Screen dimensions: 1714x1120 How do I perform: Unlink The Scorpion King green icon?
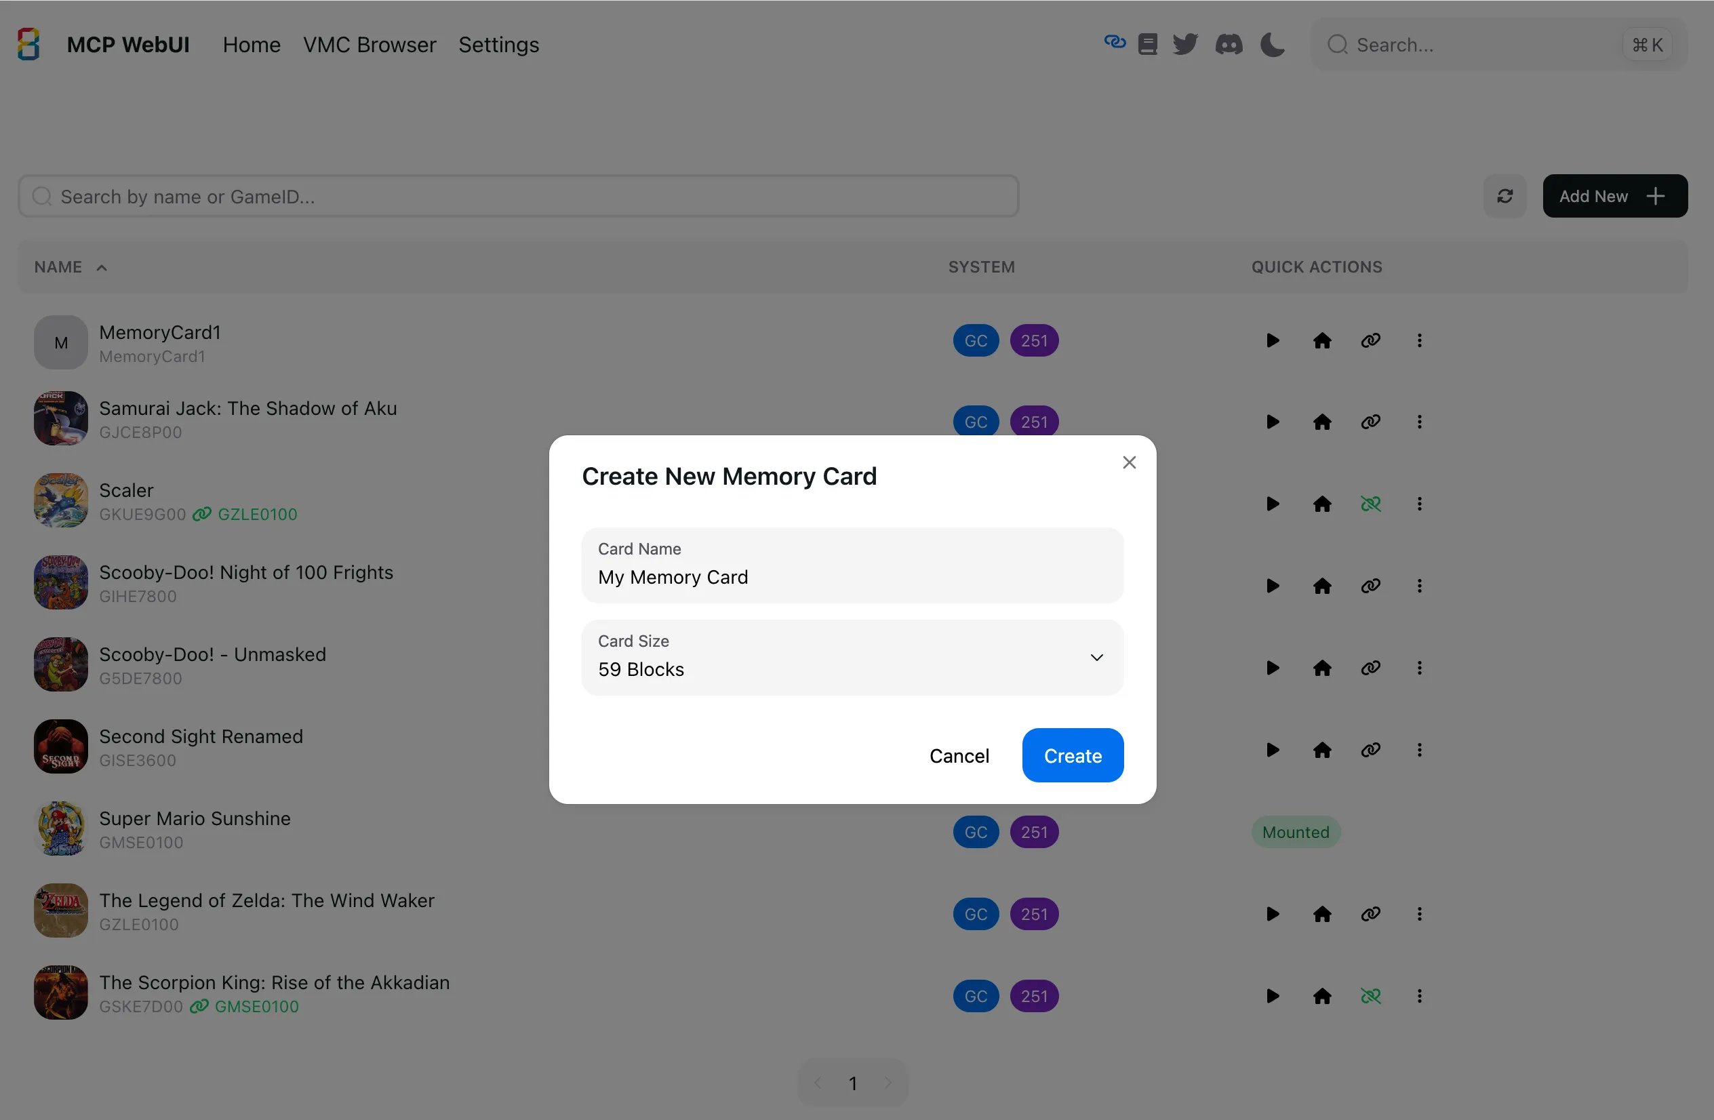click(x=1370, y=996)
